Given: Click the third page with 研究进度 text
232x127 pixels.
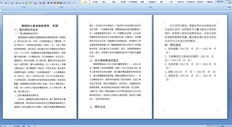Looking at the screenshot, I should pos(190,67).
